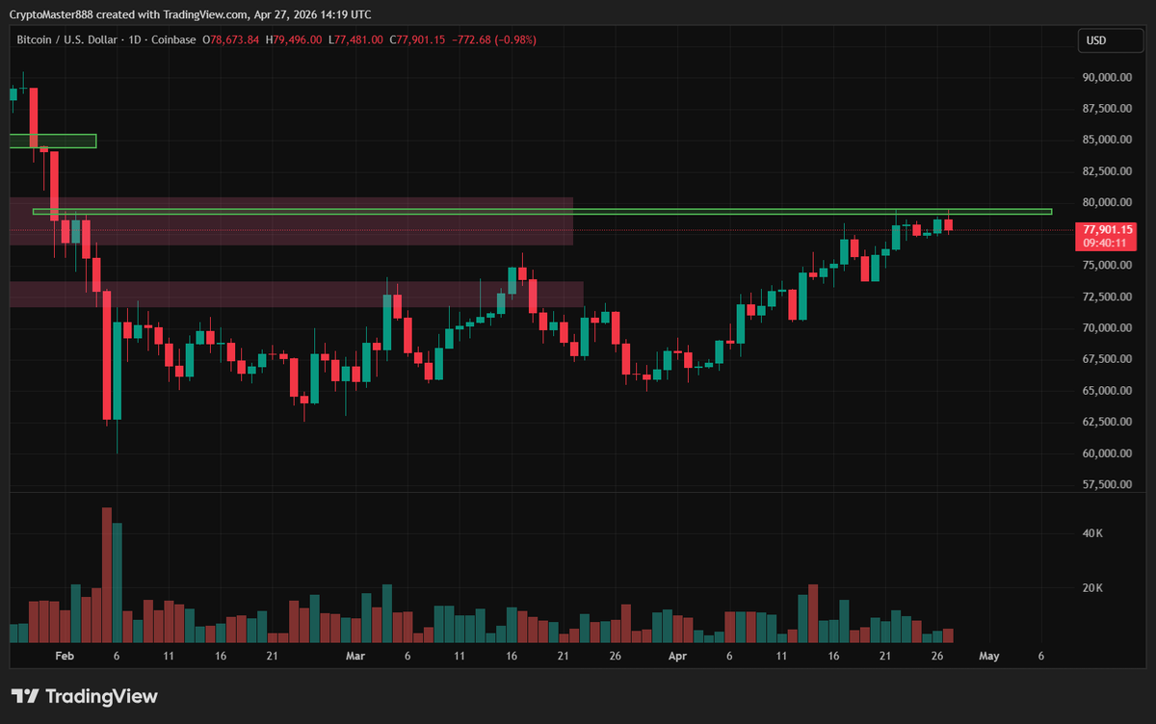
Task: Click the Apr date axis label
Action: 677,656
